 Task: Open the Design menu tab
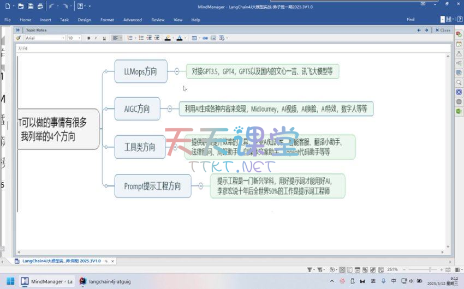click(84, 20)
